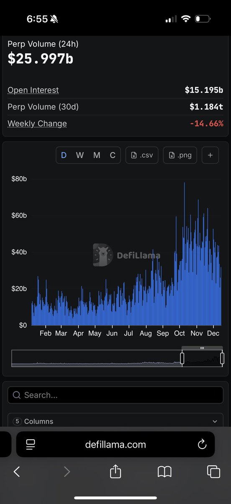
Task: Click the Perp Volume (24h) heading
Action: (x=43, y=44)
